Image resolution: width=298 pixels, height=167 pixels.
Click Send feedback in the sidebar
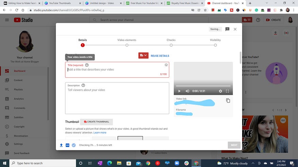tap(24, 153)
